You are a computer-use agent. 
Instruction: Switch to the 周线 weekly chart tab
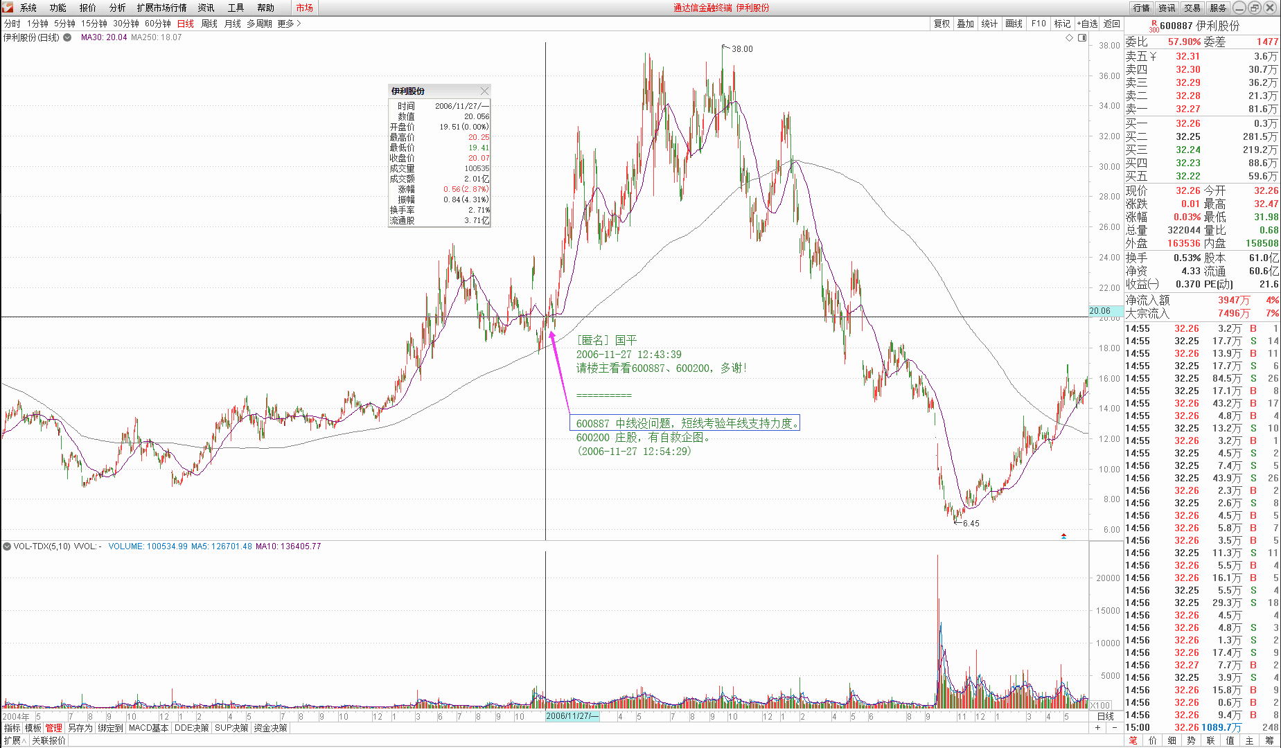[x=209, y=24]
